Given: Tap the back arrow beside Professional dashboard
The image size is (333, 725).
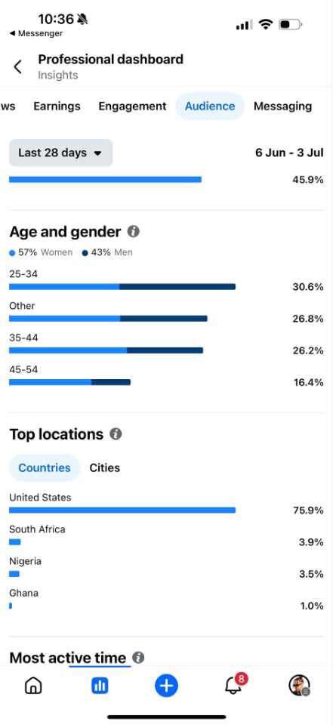Looking at the screenshot, I should [x=17, y=67].
